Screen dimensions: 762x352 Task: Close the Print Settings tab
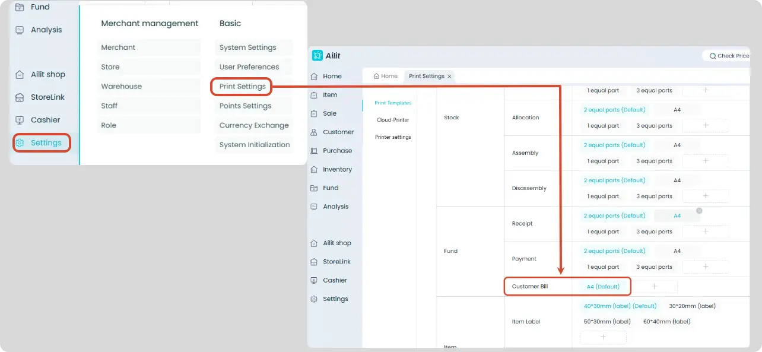tap(450, 76)
